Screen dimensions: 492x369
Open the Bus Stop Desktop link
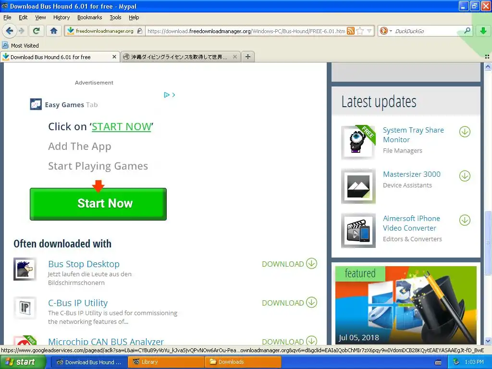click(84, 264)
